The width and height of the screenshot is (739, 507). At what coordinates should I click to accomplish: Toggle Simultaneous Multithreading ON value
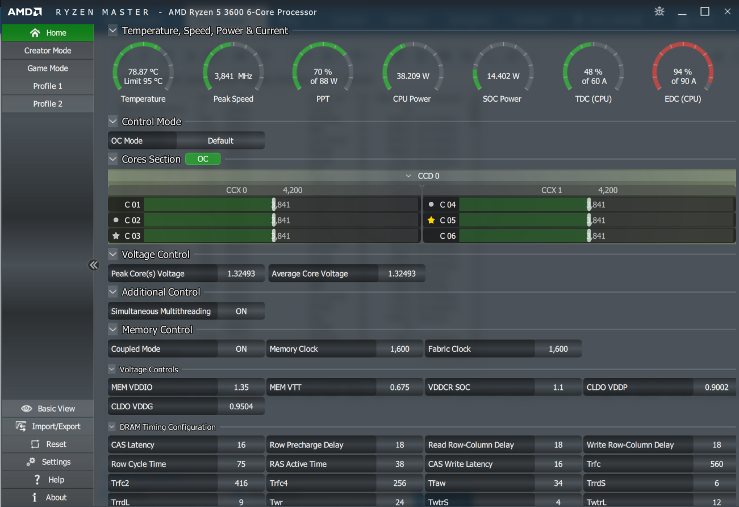(241, 311)
